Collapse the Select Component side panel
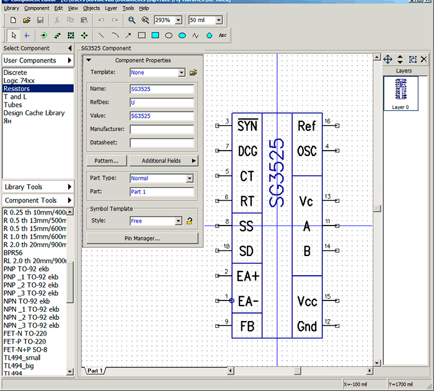Screen dimensions: 434x391 (69, 48)
